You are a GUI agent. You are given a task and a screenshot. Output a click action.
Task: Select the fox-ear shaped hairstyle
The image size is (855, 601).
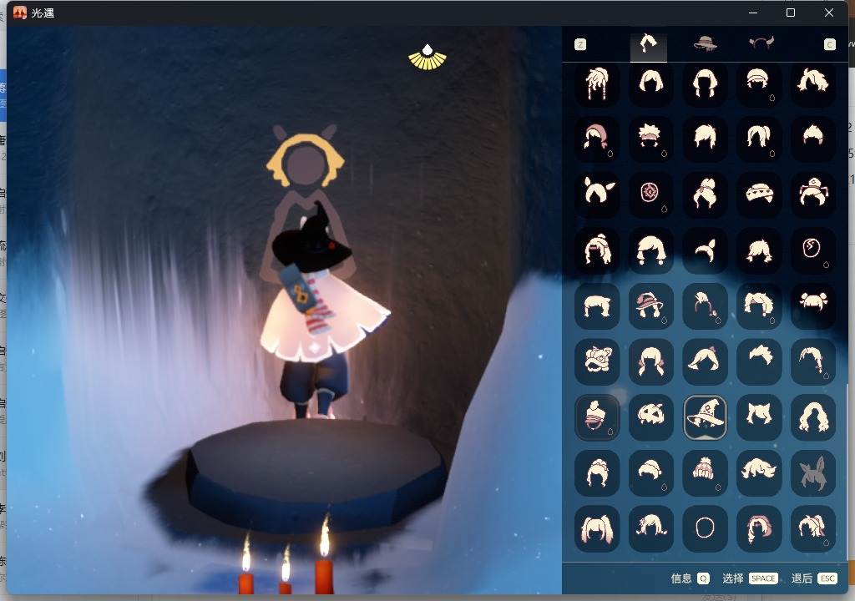pos(597,194)
